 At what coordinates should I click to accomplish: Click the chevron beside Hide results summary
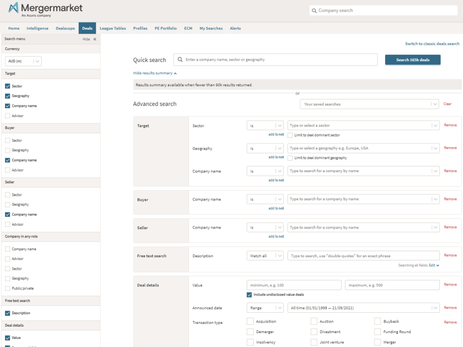coord(175,73)
